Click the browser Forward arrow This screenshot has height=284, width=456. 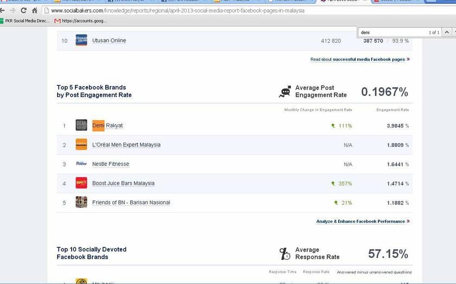coord(12,10)
